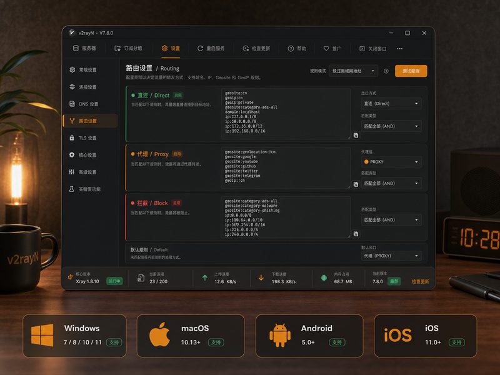Screen dimensions: 500x375
Task: Click 支持 badge on iOS card
Action: click(457, 342)
